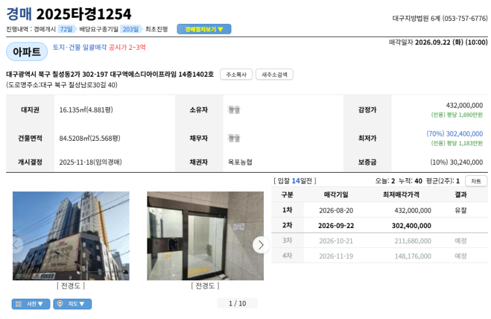Click the 공시가 2~3억 label
Screen dimensions: 491x319
pos(127,47)
